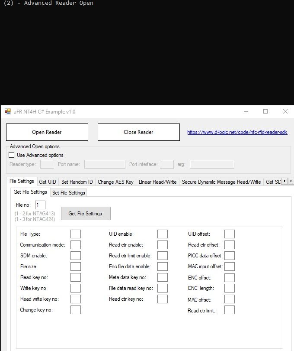The width and height of the screenshot is (294, 351).
Task: Switch to Set File Settings sub-tab
Action: point(69,192)
